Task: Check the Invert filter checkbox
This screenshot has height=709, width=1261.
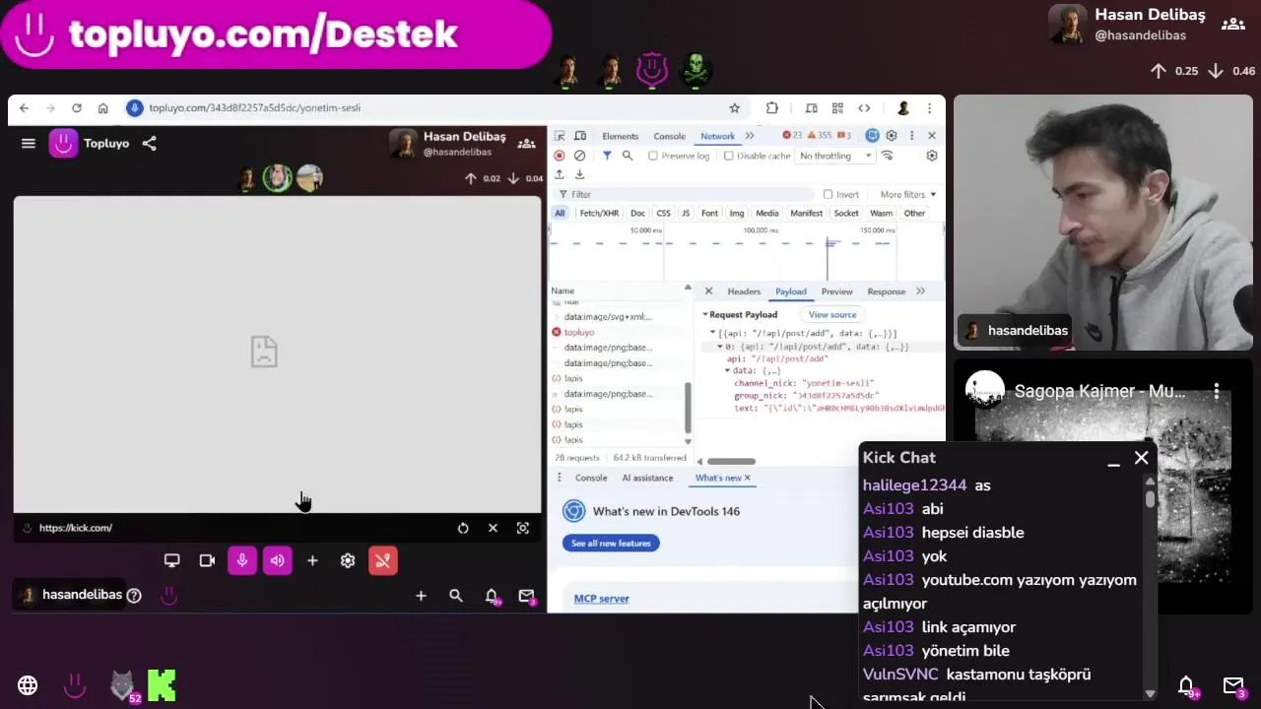Action: [829, 194]
